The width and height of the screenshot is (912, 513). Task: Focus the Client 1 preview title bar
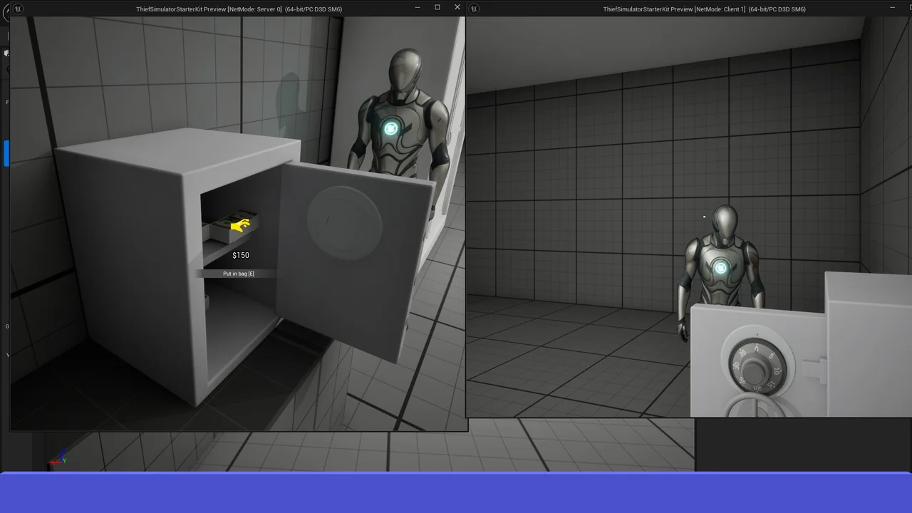tap(704, 9)
